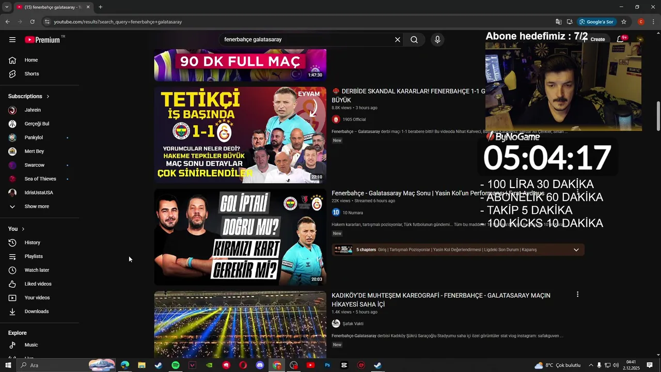Reload the page in the browser
The width and height of the screenshot is (661, 372).
point(32,22)
